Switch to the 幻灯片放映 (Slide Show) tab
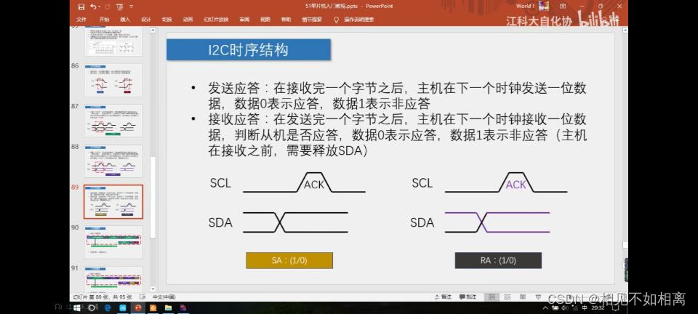Image resolution: width=698 pixels, height=314 pixels. point(217,20)
